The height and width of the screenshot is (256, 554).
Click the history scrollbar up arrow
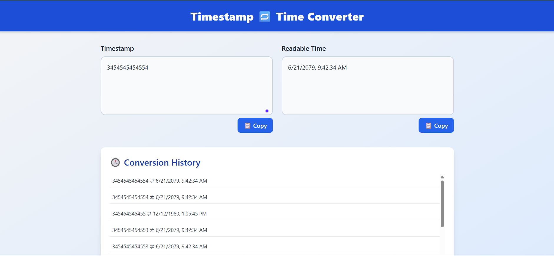pyautogui.click(x=442, y=177)
